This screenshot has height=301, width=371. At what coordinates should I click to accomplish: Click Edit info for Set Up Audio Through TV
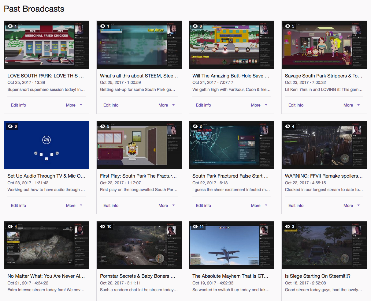18,205
